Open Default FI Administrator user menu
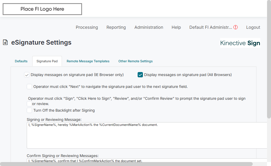Viewport: 271px width, 166px height. click(210, 27)
